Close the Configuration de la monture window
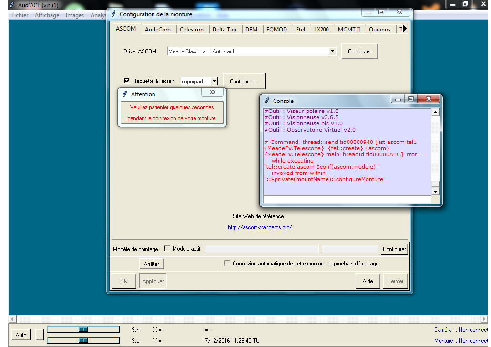Screen dimensions: 491x347 click(x=399, y=12)
